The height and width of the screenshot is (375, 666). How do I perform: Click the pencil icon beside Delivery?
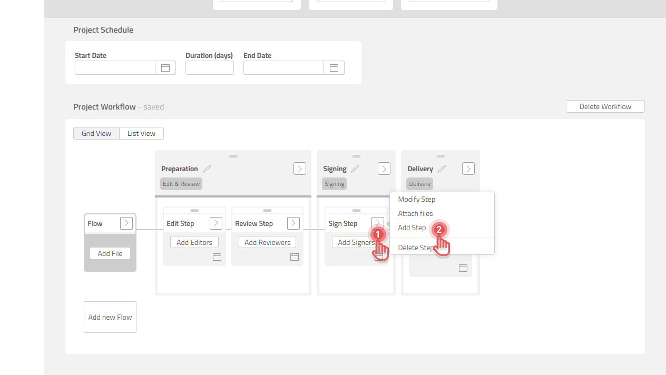(442, 168)
